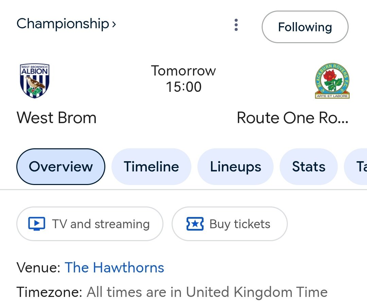Screen dimensions: 367x301
Task: Click the TV and streaming play icon
Action: pyautogui.click(x=37, y=224)
